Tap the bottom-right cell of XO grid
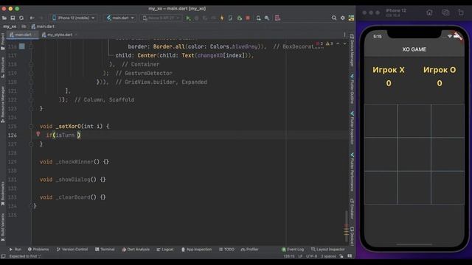Viewport: 472px width, 265px height. [448, 188]
